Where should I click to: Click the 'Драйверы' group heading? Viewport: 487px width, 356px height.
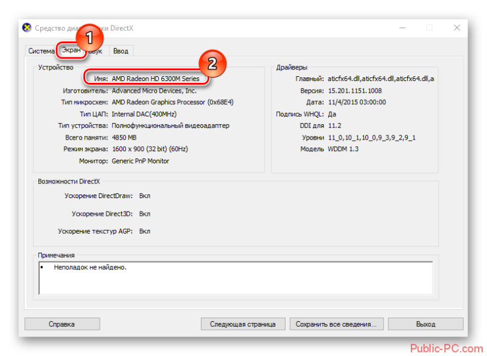[292, 68]
